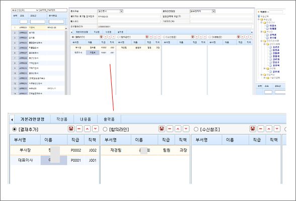Screen dimensions: 296x201
Task: Click the 팀원 cell in the enlarged 합의라인 grid
Action: 166,150
